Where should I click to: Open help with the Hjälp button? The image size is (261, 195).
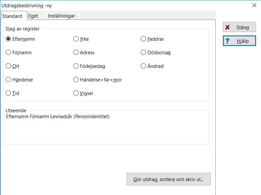(x=239, y=41)
